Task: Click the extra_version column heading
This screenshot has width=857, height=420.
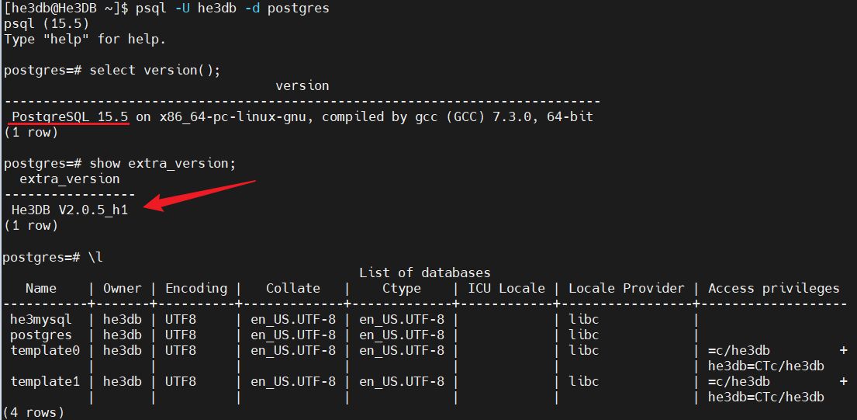Action: (69, 179)
